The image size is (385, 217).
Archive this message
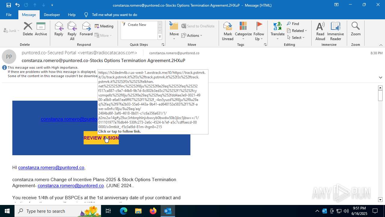41,29
